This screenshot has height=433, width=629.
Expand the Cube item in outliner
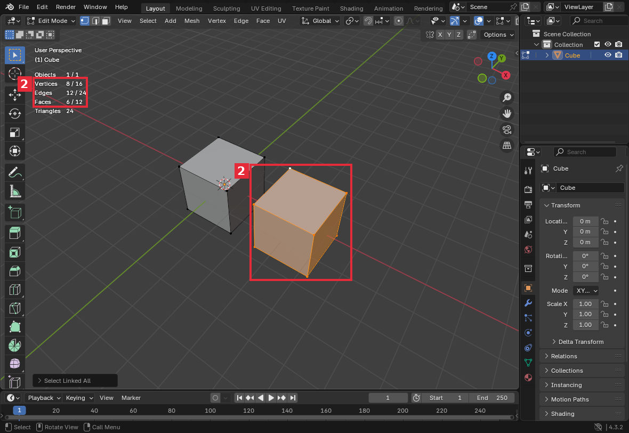[547, 55]
